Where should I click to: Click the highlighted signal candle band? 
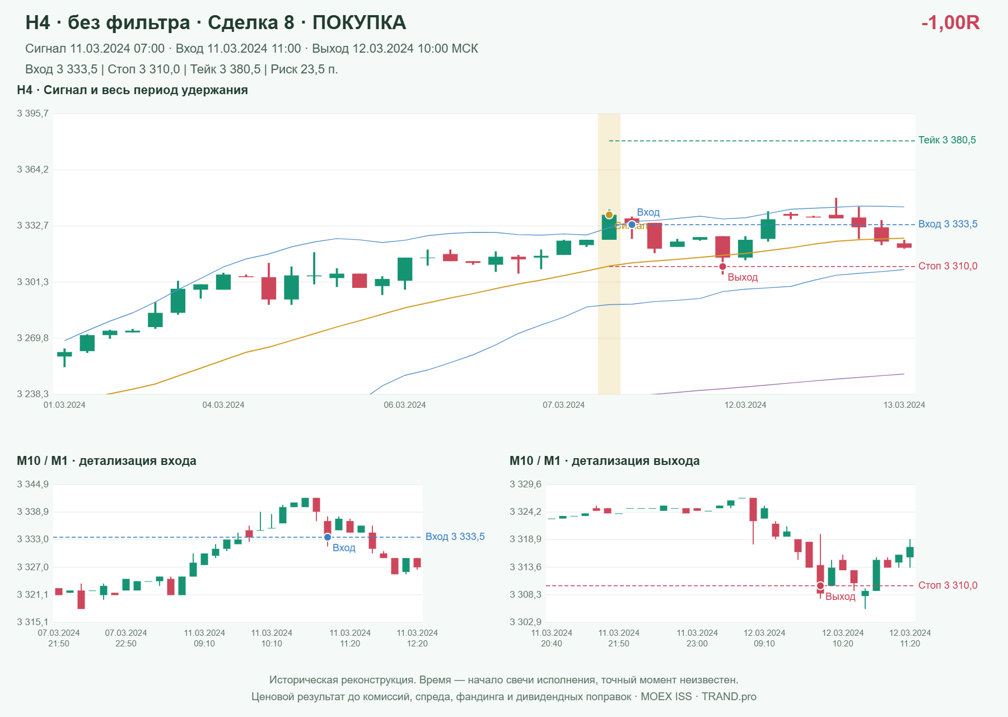click(x=609, y=254)
